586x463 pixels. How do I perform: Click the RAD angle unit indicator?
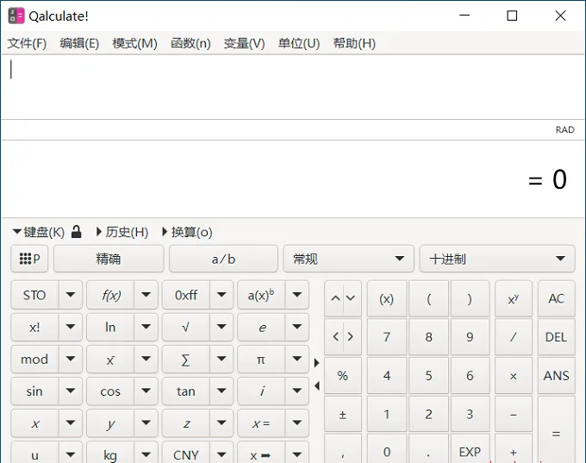564,130
